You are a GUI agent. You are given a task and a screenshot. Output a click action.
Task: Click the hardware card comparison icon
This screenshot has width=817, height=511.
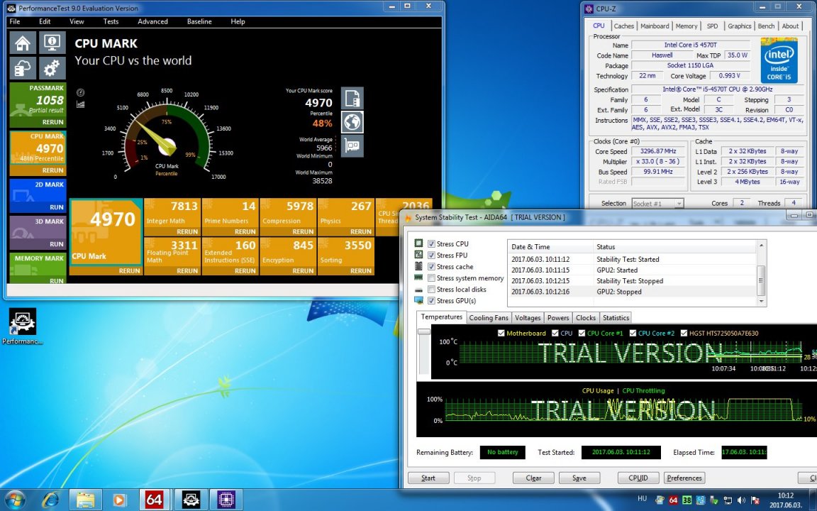[x=352, y=146]
